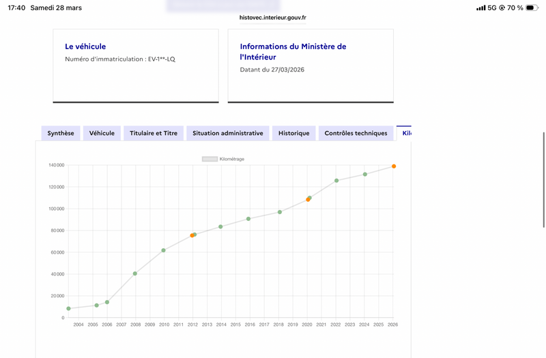Open the Synthèse tab
This screenshot has height=358, width=546.
61,134
